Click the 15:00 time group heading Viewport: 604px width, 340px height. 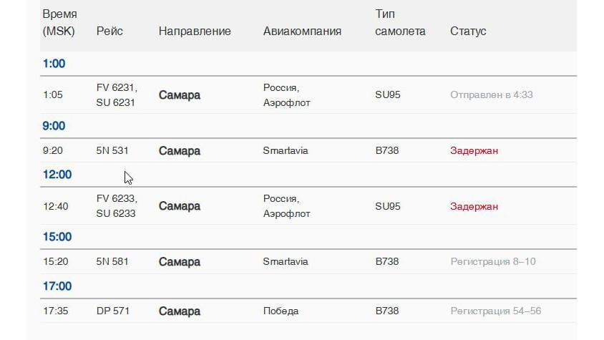pyautogui.click(x=57, y=237)
